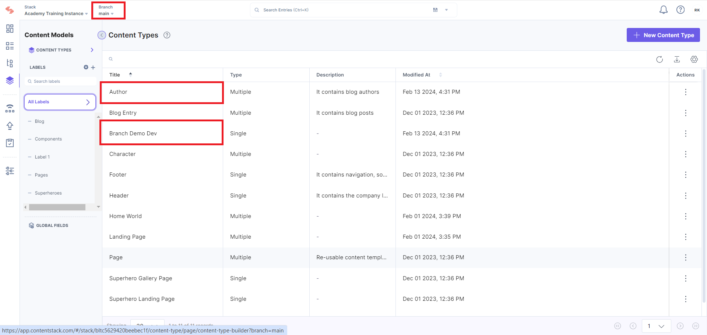The width and height of the screenshot is (707, 335).
Task: Open actions menu for Character row
Action: [686, 154]
